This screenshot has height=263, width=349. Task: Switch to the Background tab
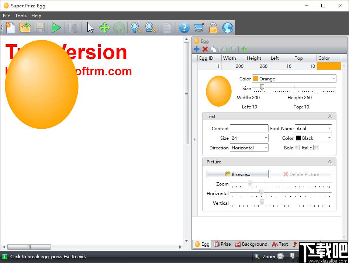251,244
